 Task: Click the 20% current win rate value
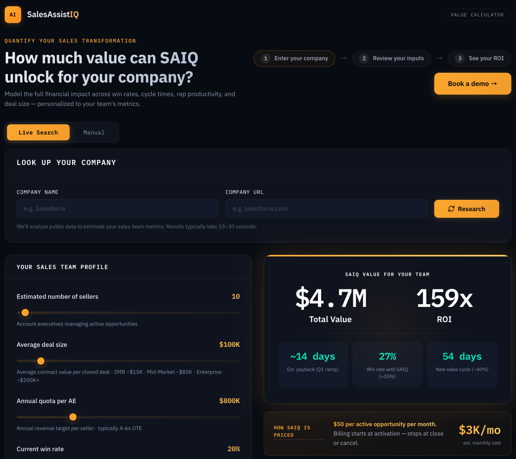(x=234, y=449)
